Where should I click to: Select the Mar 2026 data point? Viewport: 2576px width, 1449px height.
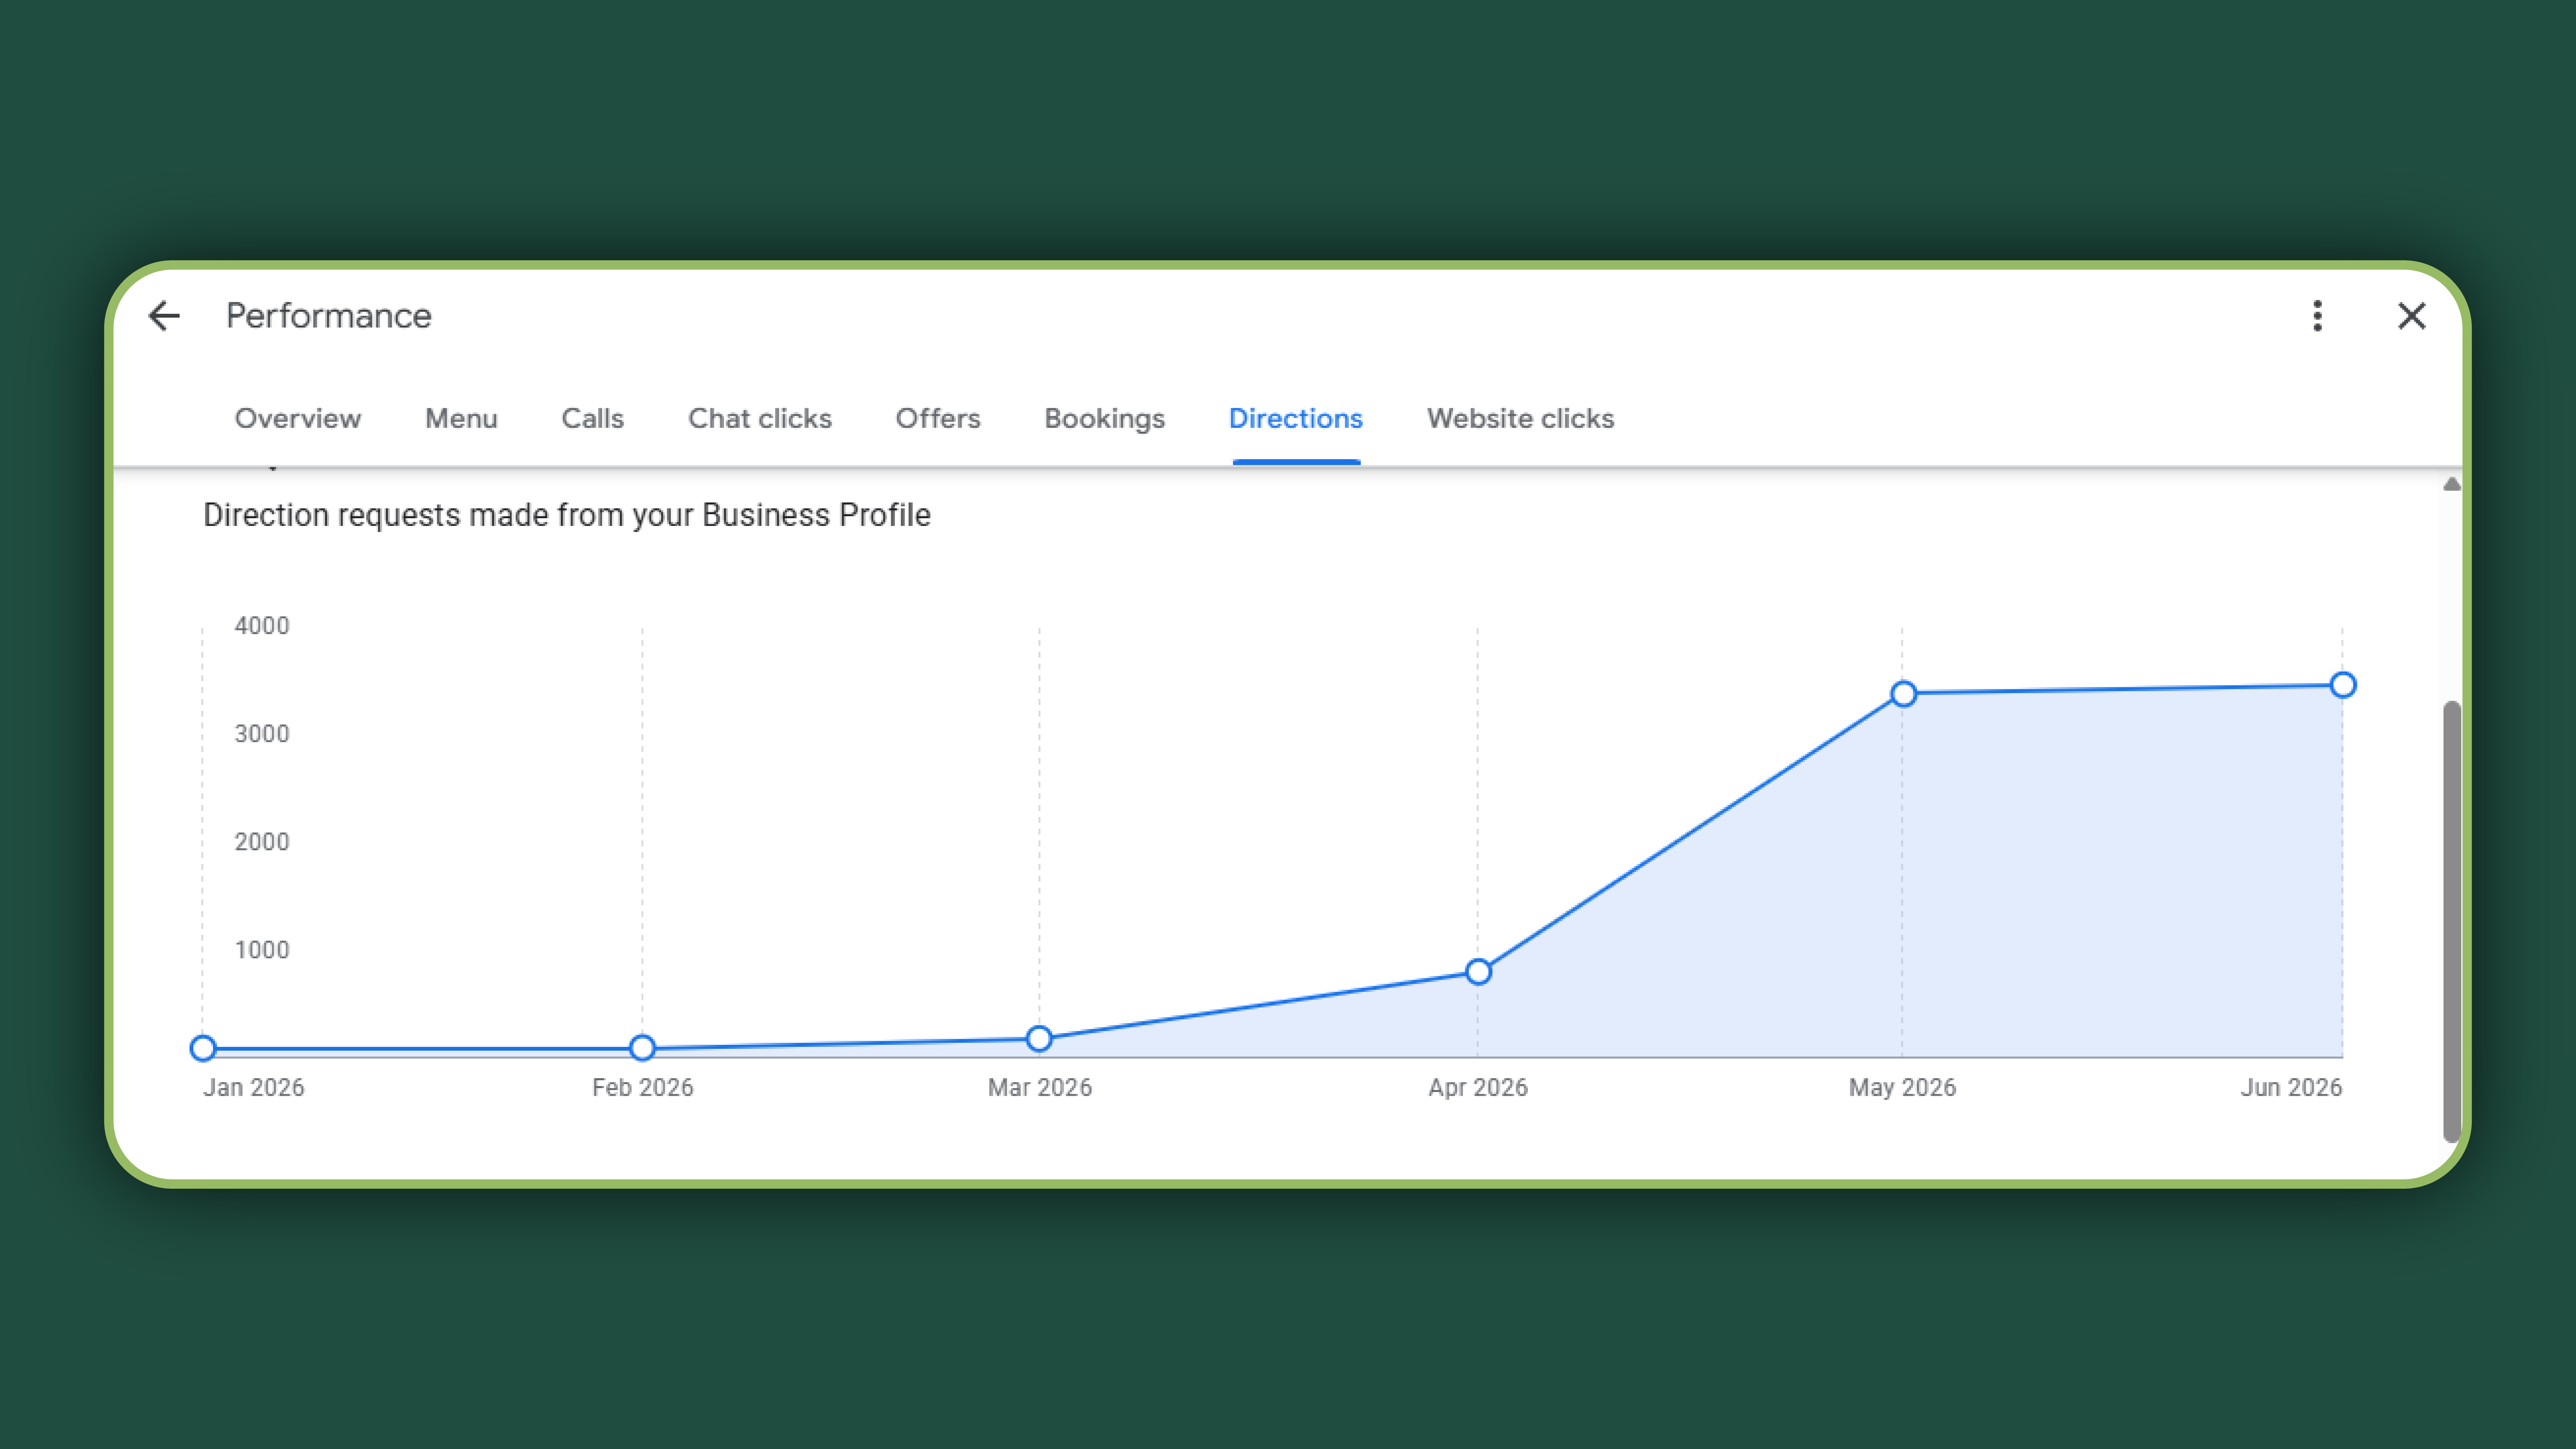click(1039, 1039)
